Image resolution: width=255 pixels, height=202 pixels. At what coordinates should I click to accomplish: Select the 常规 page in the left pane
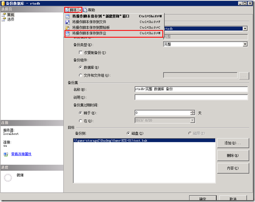click(10, 15)
